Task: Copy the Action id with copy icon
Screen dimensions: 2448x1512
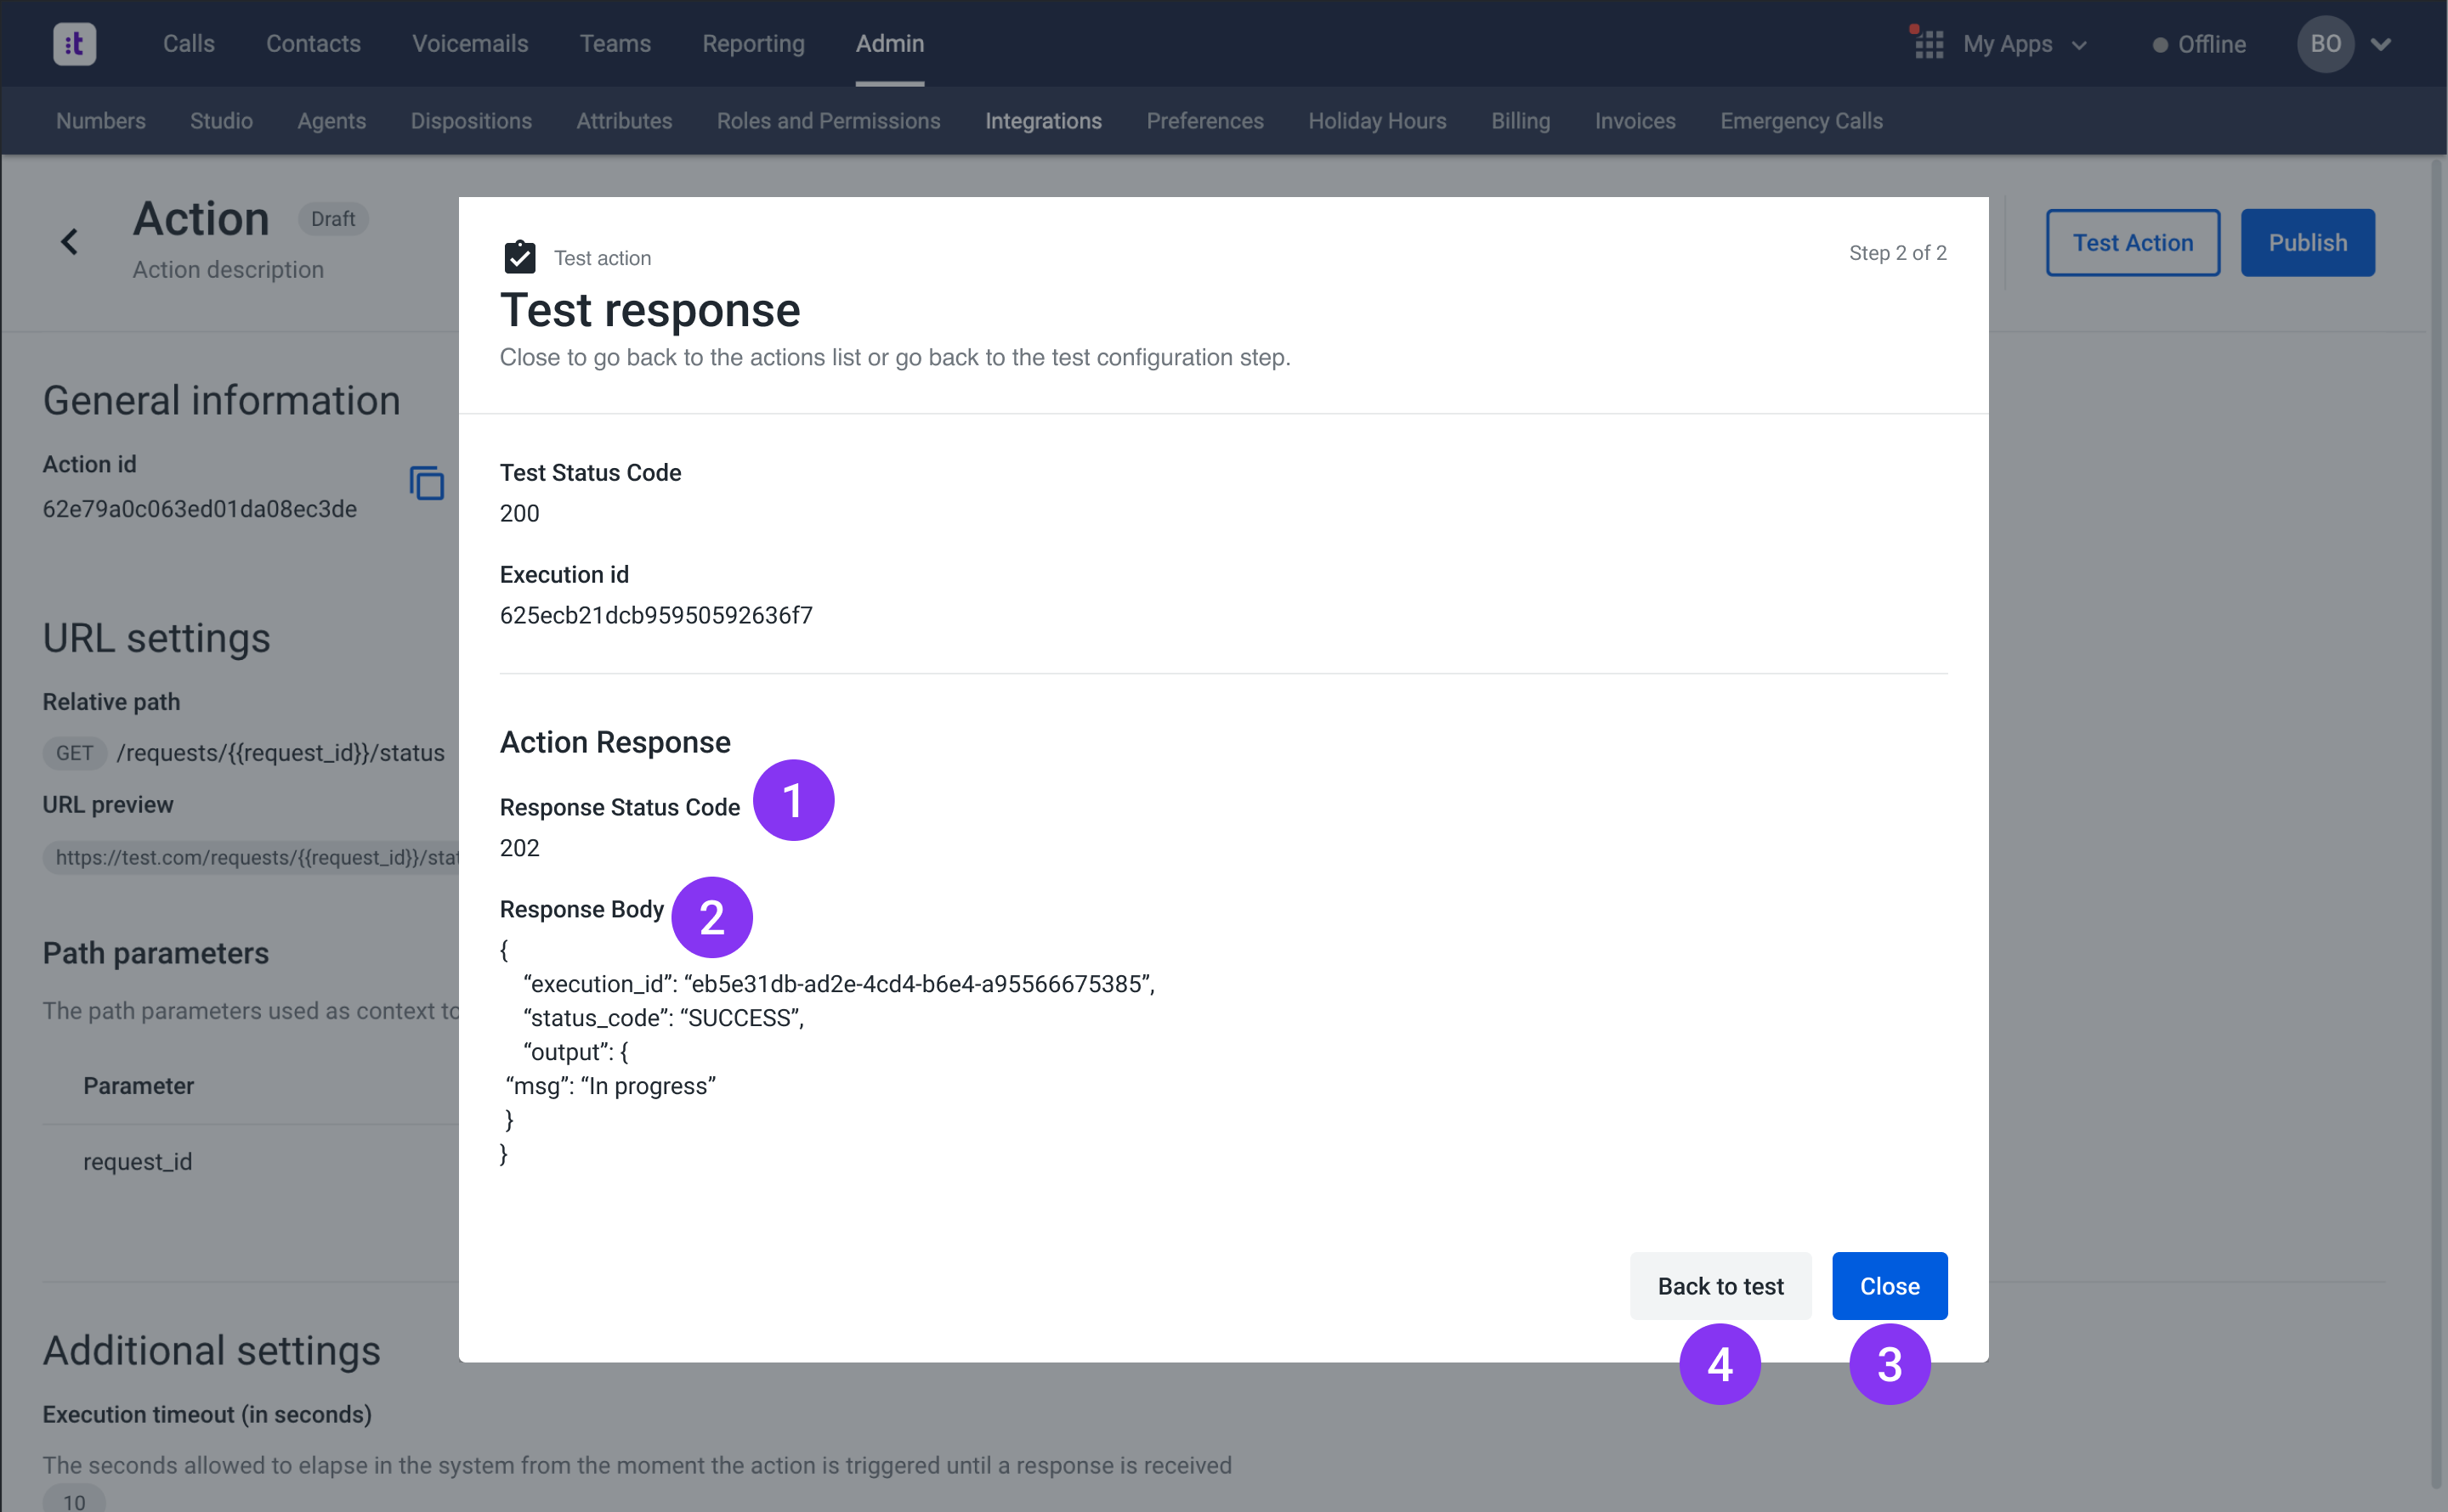Action: coord(426,484)
